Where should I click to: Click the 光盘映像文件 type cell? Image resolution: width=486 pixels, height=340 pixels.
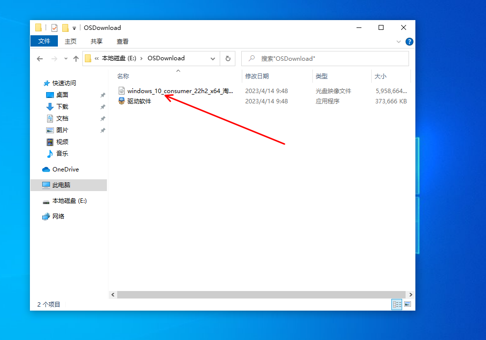333,91
